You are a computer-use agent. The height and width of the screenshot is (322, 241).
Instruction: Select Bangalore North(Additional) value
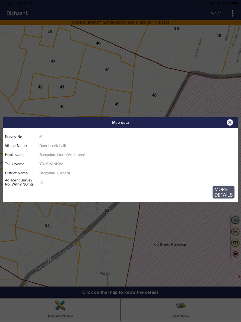pos(62,155)
